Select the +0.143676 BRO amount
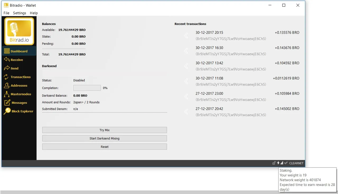 point(287,48)
